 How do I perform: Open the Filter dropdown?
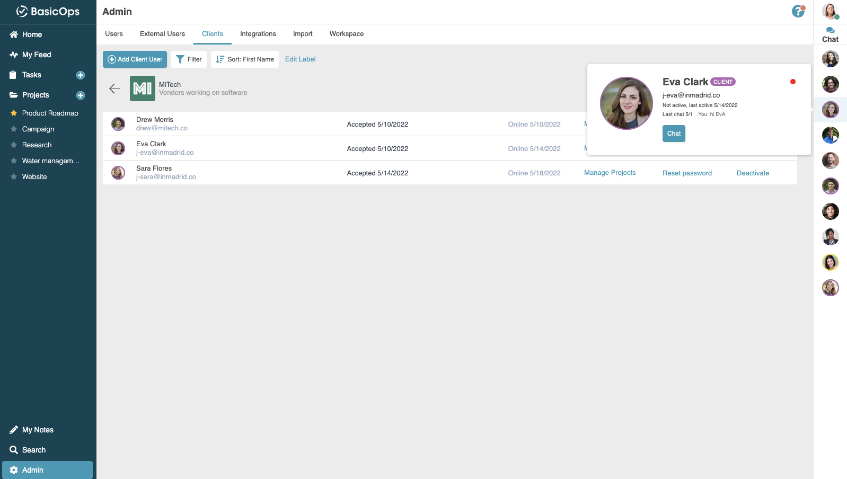click(x=189, y=59)
